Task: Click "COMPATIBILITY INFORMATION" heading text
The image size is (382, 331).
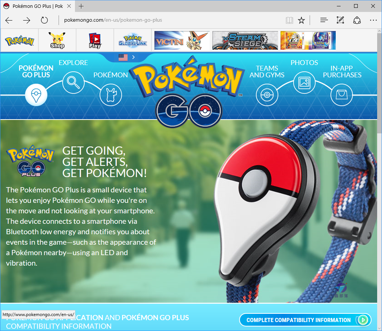Action: click(x=59, y=326)
